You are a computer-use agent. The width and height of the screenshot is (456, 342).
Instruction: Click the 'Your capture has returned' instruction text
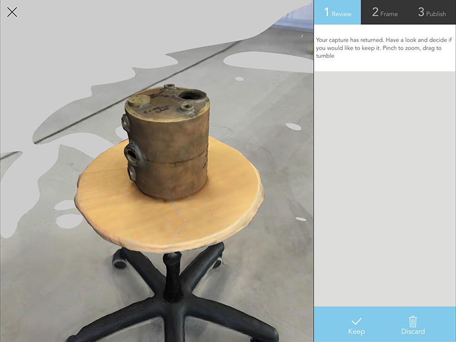coord(384,48)
